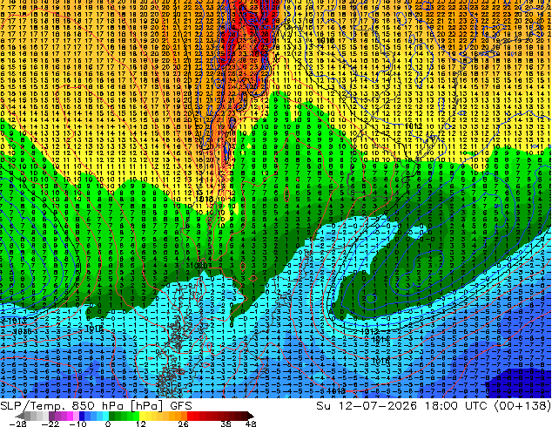The image size is (552, 427).
Task: Click the '0' legend label
Action: point(108,424)
